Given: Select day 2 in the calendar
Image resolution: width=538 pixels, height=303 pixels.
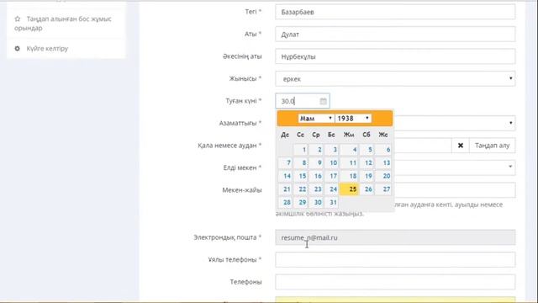Looking at the screenshot, I should pos(316,150).
